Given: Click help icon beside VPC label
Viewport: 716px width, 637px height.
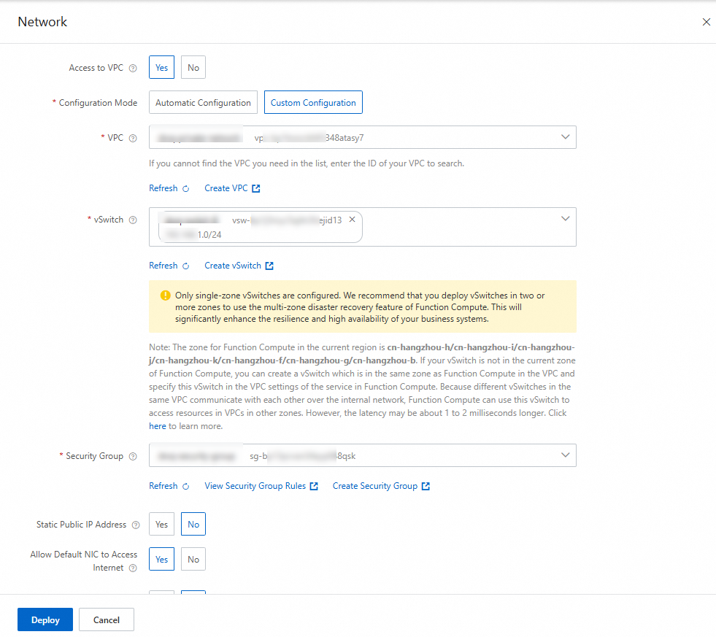Looking at the screenshot, I should click(x=133, y=138).
